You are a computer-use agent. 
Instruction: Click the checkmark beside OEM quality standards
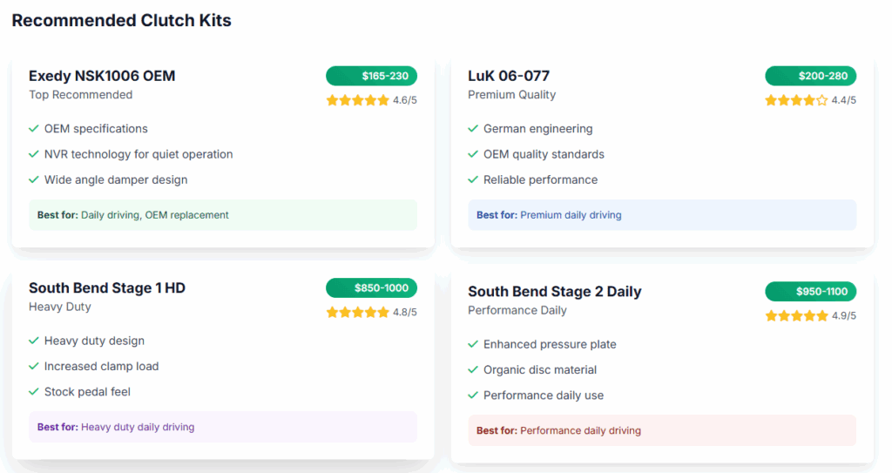473,154
